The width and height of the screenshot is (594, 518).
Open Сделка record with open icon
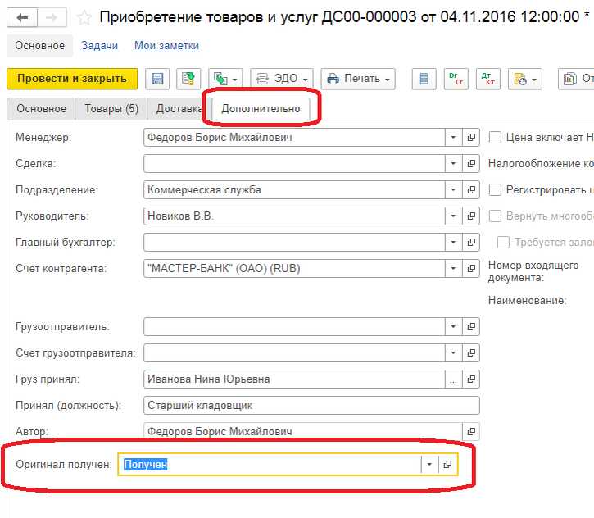coord(471,163)
